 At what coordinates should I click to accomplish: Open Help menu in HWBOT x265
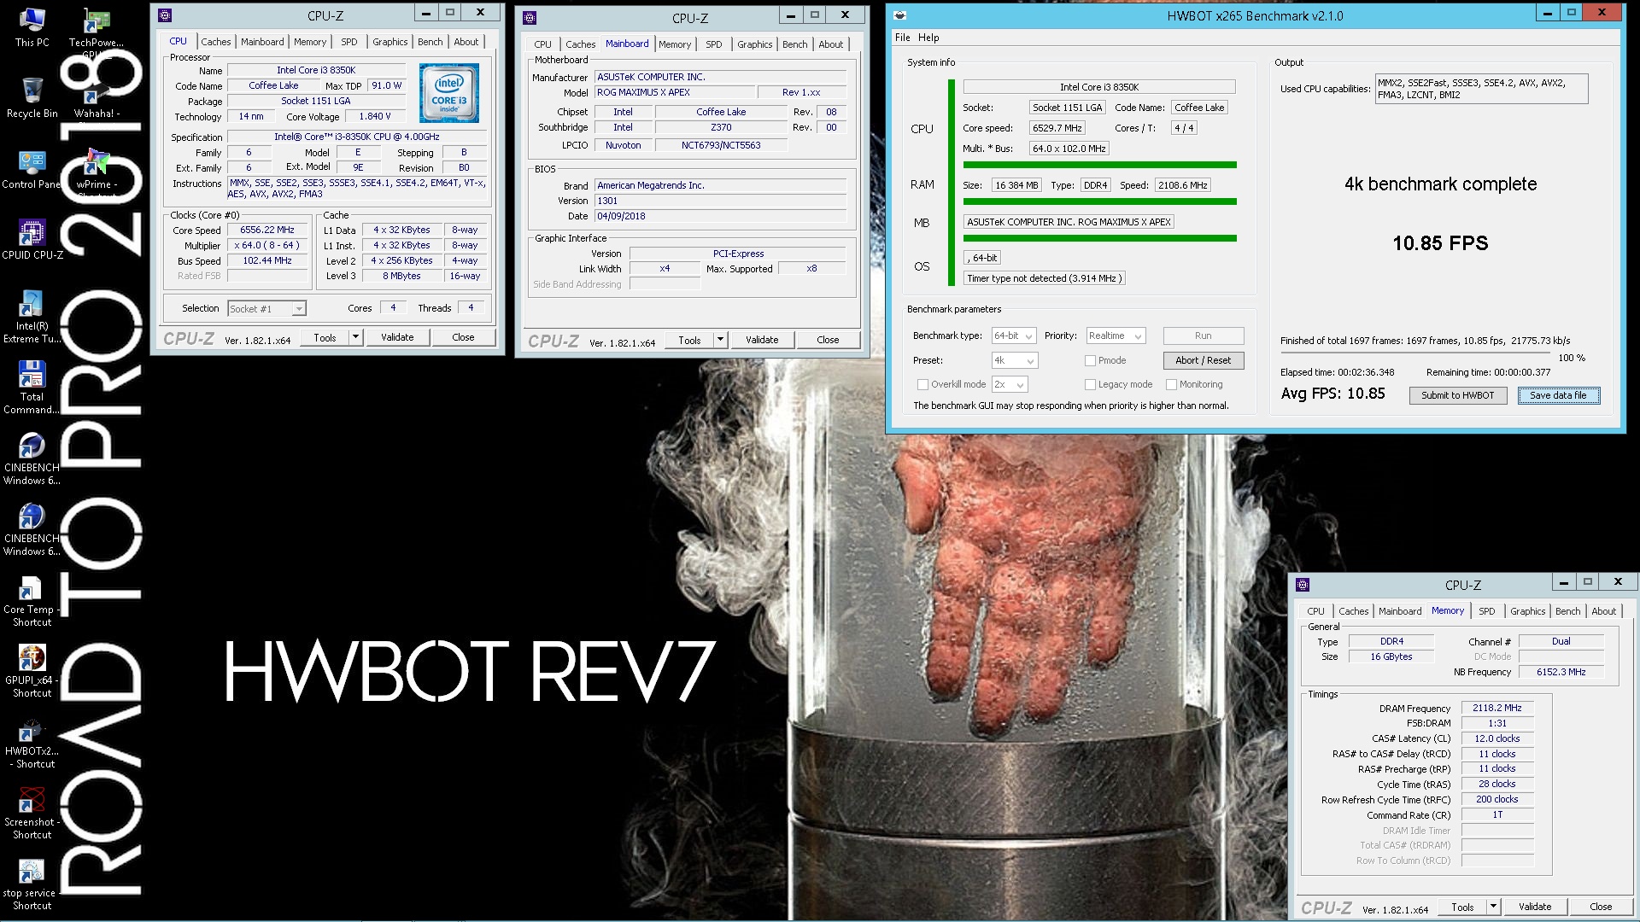tap(928, 38)
